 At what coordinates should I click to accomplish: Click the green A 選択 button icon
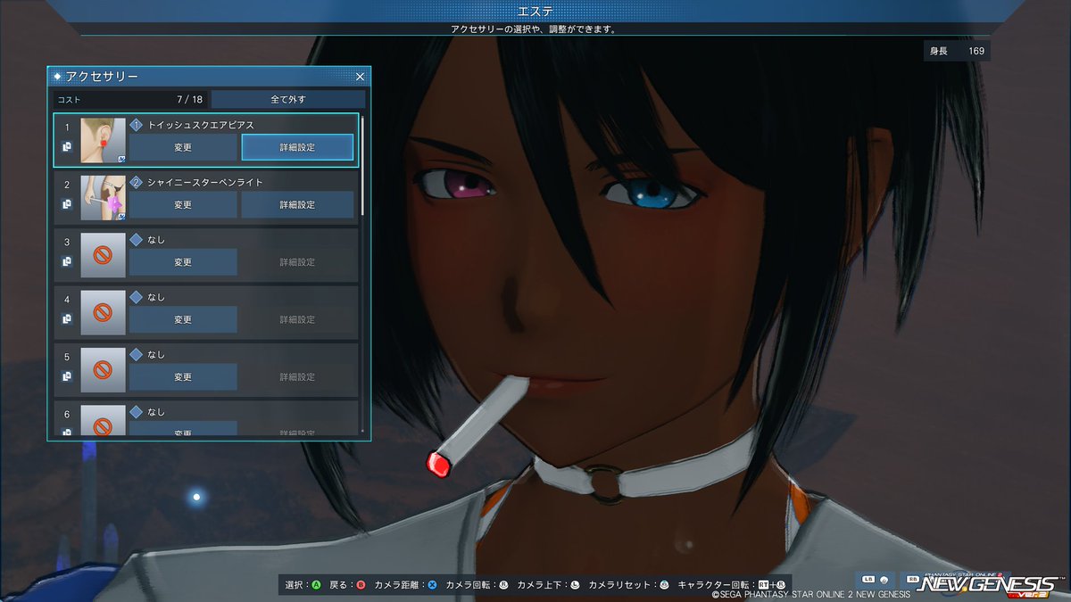click(315, 585)
